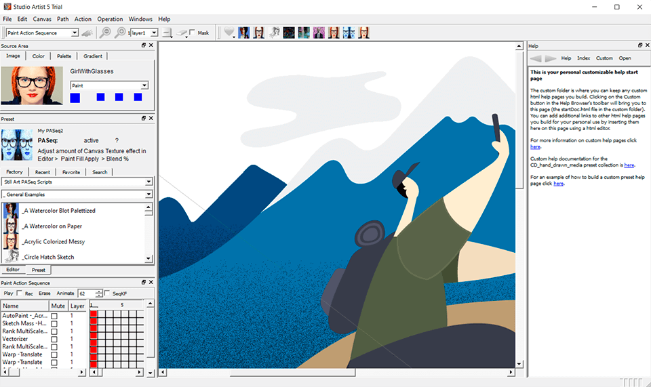651x387 pixels.
Task: Switch to the Palette tab
Action: click(64, 56)
